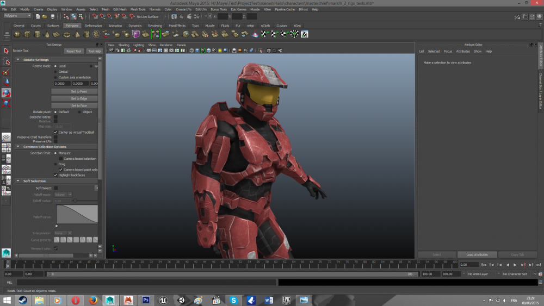Enable the Camera based selection checkbox
Screen dimensions: 544x306
tap(61, 158)
